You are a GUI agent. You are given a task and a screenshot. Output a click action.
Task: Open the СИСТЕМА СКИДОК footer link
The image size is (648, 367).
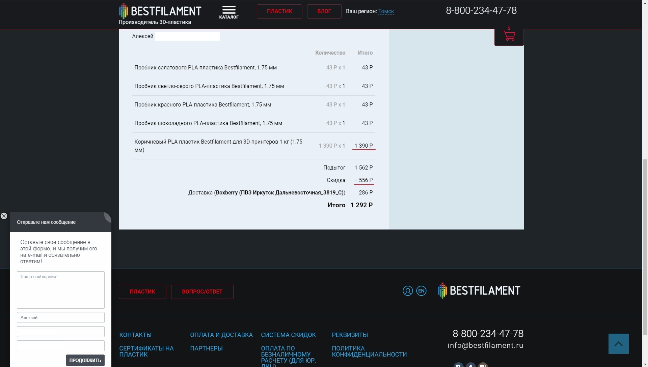tap(288, 335)
